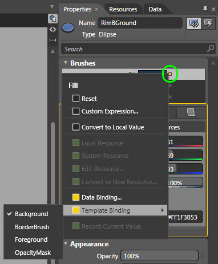Open the Template Binding submenu
The height and width of the screenshot is (264, 218).
tap(115, 210)
